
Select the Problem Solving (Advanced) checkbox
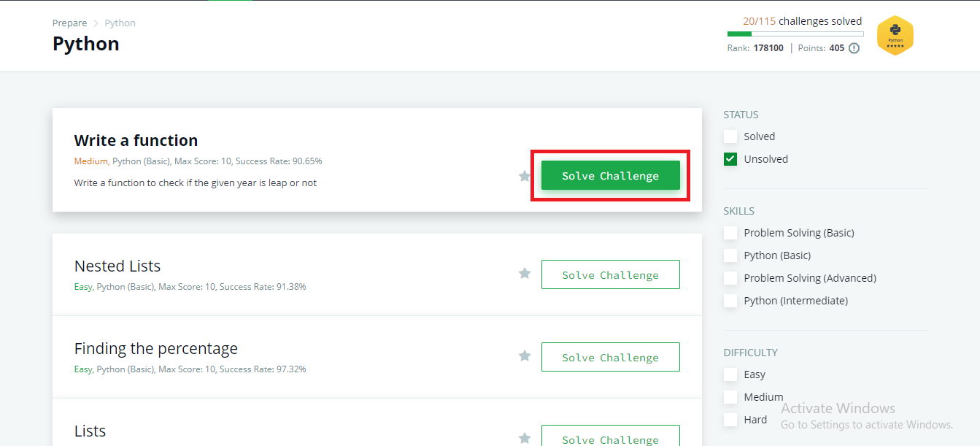tap(730, 278)
